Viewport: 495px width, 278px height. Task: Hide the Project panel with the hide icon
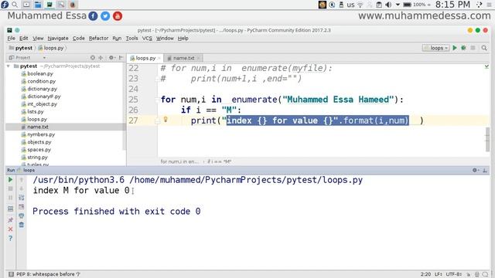(121, 58)
